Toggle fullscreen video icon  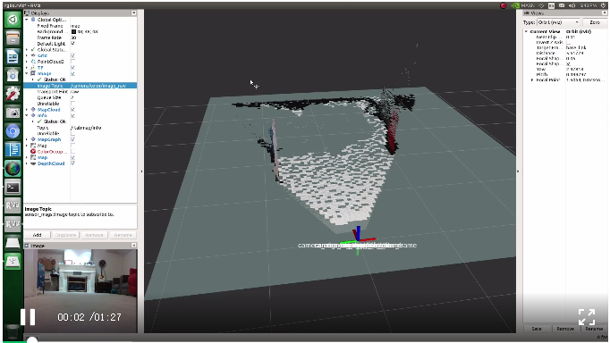(586, 317)
